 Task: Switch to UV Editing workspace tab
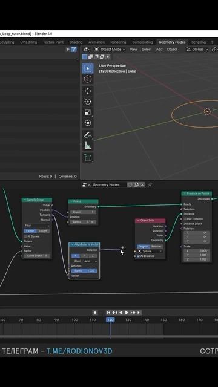click(x=28, y=42)
